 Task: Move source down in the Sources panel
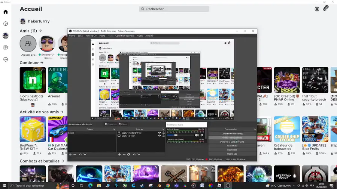click(139, 154)
